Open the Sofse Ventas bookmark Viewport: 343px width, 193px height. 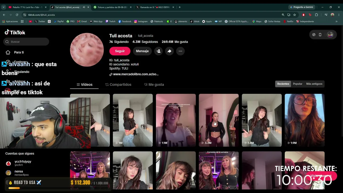click(272, 21)
